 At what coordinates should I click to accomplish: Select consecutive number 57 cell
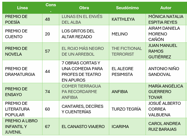click(x=47, y=51)
